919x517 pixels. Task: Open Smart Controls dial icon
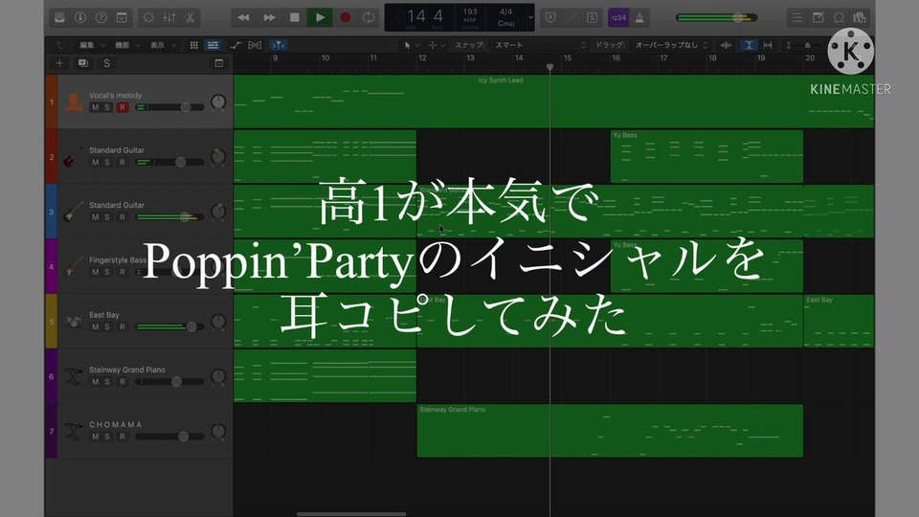[x=148, y=17]
